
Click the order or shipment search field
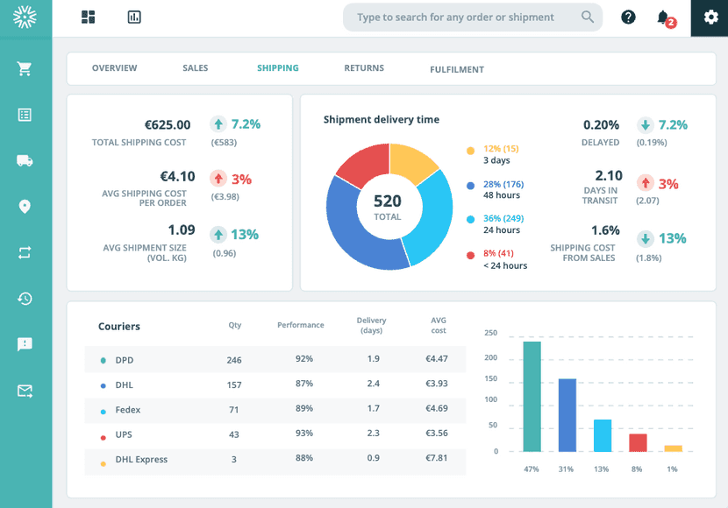point(465,18)
